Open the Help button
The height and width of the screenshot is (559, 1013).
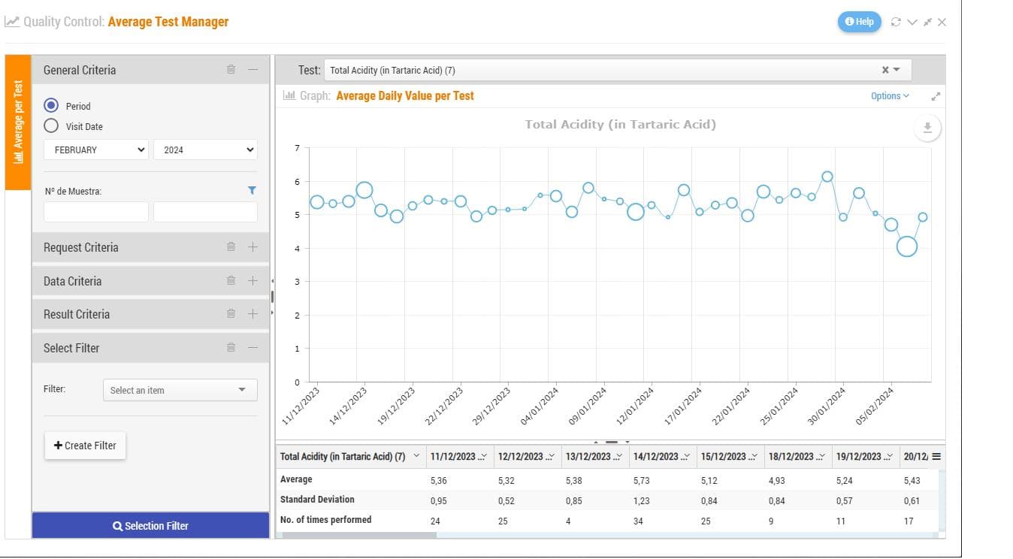click(859, 22)
